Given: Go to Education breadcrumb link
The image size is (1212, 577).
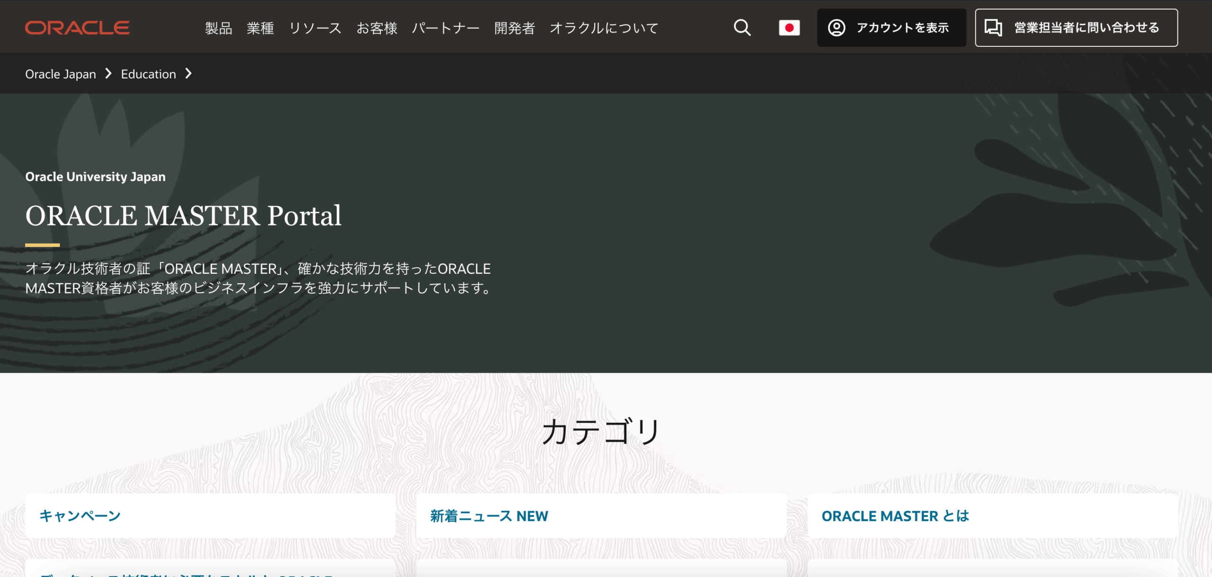Looking at the screenshot, I should (149, 74).
